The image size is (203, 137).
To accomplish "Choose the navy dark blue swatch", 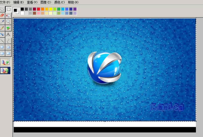I will tap(71, 9).
